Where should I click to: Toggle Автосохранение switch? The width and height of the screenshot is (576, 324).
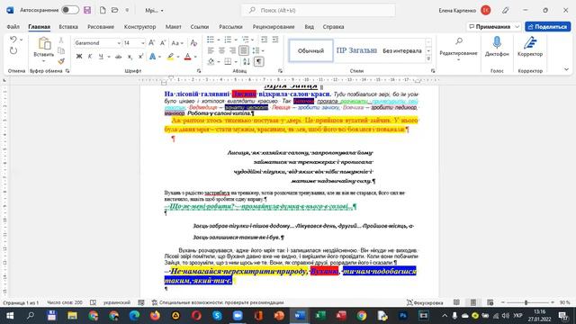pyautogui.click(x=70, y=10)
